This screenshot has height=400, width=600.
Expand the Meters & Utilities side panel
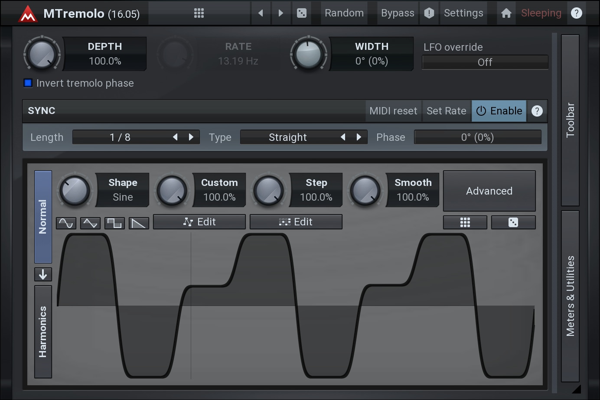(x=570, y=296)
